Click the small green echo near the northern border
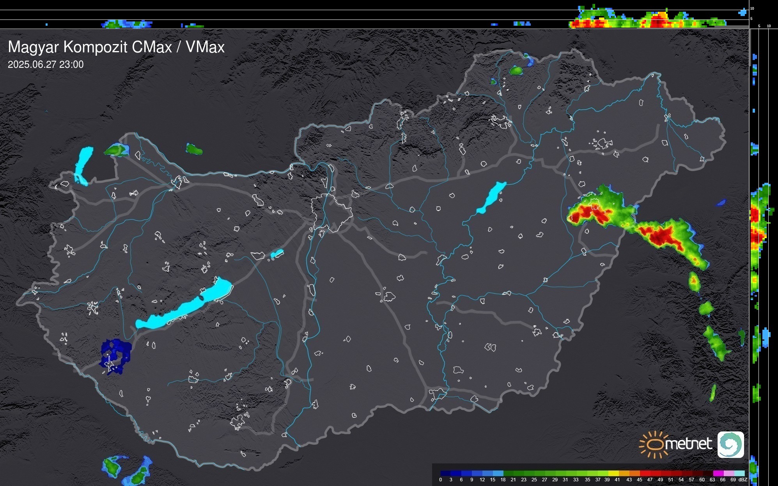 pos(516,71)
